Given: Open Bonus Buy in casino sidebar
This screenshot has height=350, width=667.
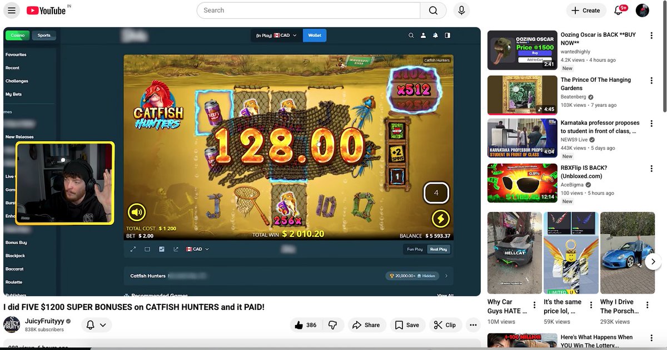Looking at the screenshot, I should tap(16, 243).
